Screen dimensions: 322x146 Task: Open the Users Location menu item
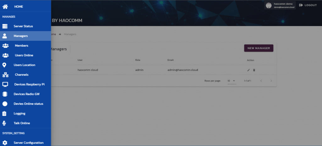25,65
